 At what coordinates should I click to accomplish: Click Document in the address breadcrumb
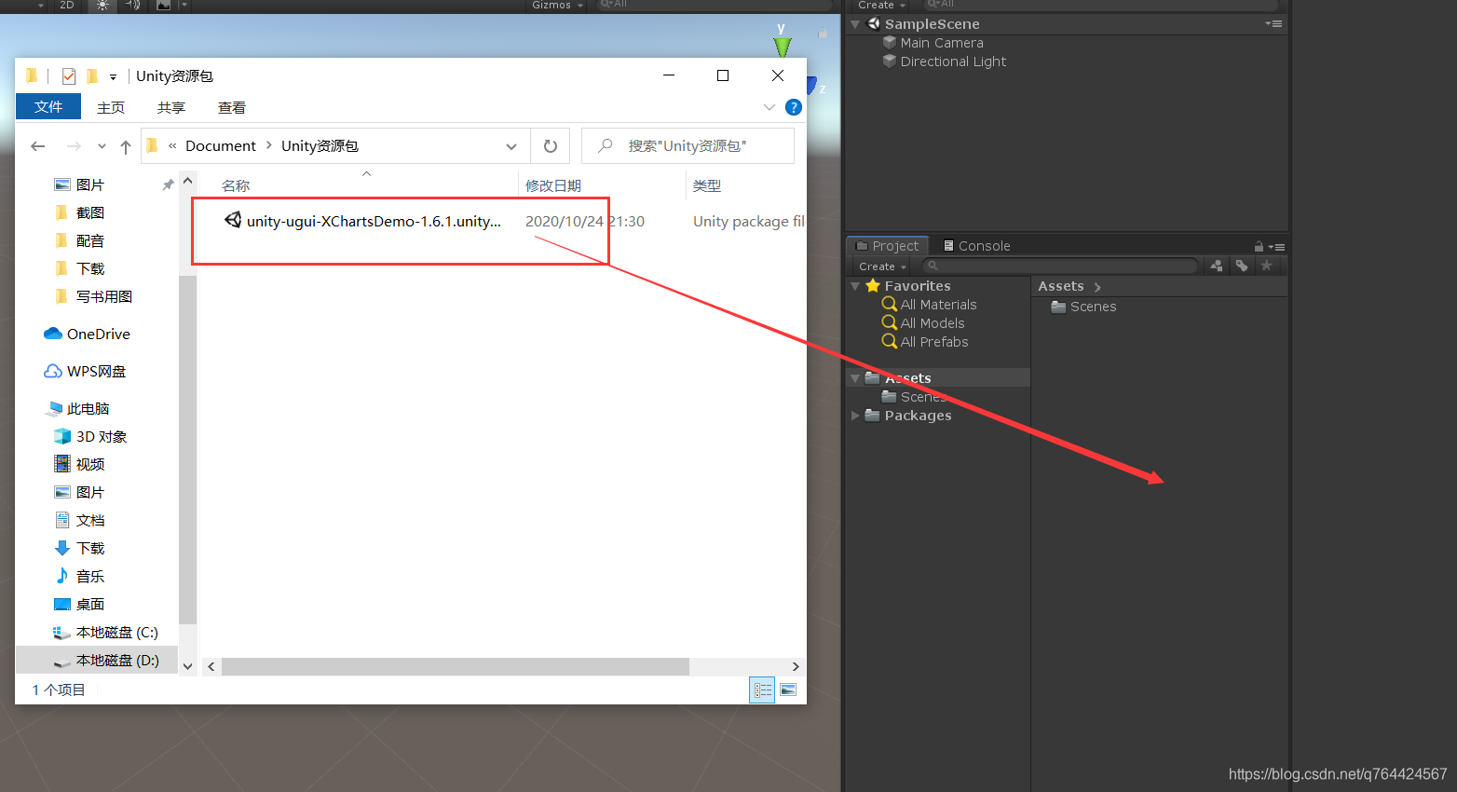point(221,146)
